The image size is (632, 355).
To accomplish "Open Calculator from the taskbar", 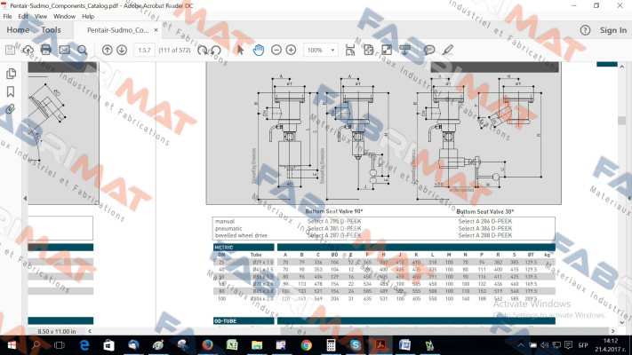I will [x=331, y=345].
